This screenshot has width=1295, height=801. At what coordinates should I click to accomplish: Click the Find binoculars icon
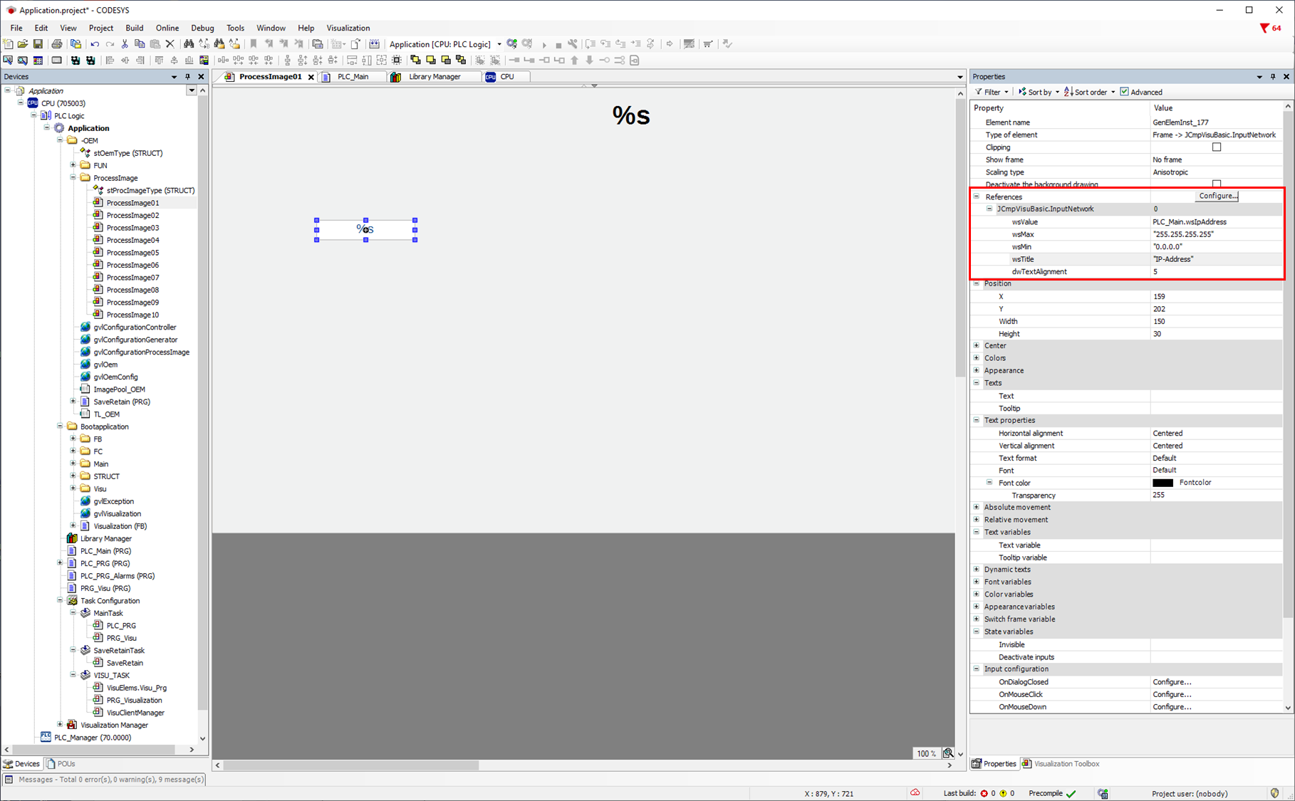pos(189,44)
